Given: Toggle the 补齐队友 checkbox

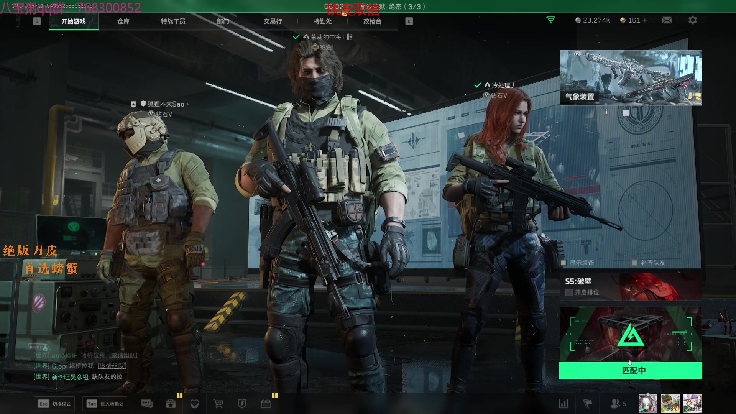Looking at the screenshot, I should point(634,263).
